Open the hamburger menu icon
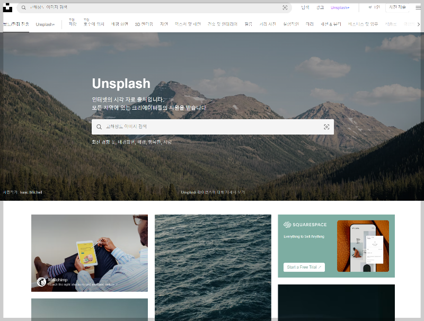The image size is (424, 321). (x=418, y=7)
